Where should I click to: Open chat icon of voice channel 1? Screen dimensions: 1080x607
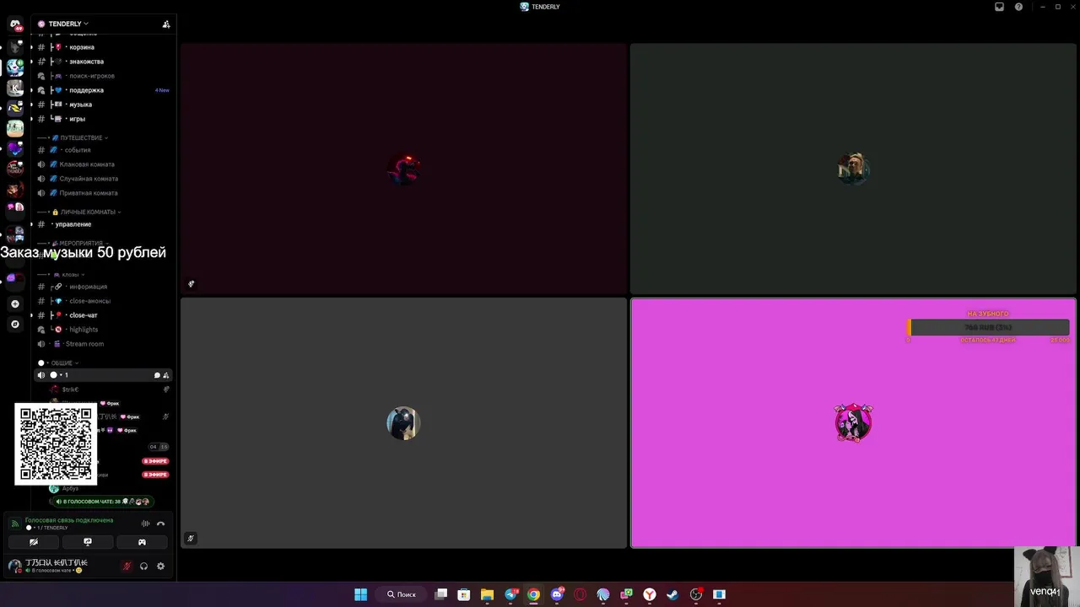coord(157,375)
